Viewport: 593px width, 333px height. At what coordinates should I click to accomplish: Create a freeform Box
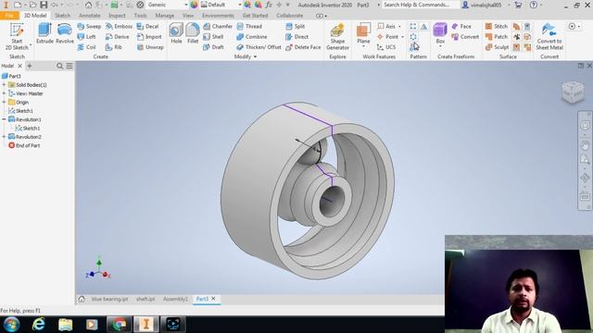pos(440,33)
